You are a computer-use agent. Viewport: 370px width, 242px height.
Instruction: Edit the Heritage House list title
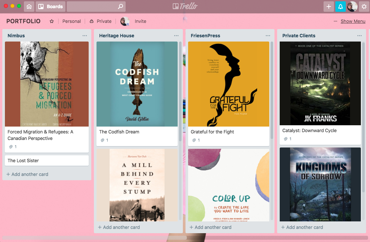pos(116,36)
